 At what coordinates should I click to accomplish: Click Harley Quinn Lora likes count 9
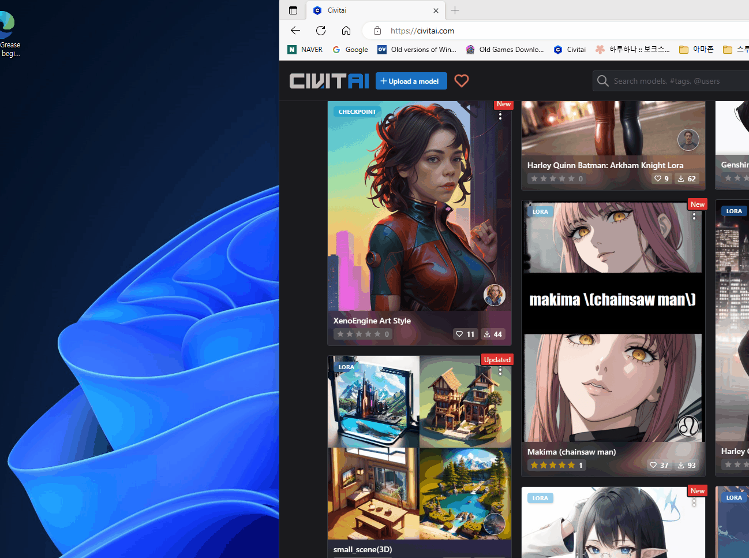click(661, 178)
